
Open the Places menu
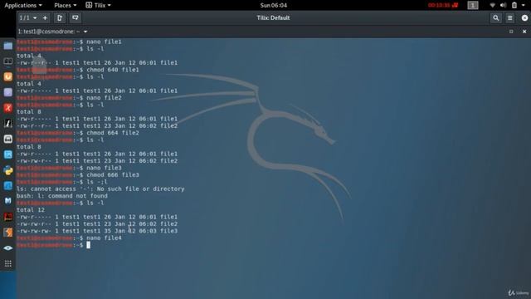[x=65, y=5]
